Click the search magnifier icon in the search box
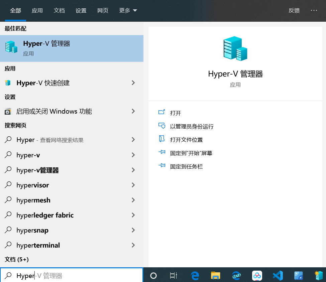The image size is (326, 282). [x=8, y=275]
